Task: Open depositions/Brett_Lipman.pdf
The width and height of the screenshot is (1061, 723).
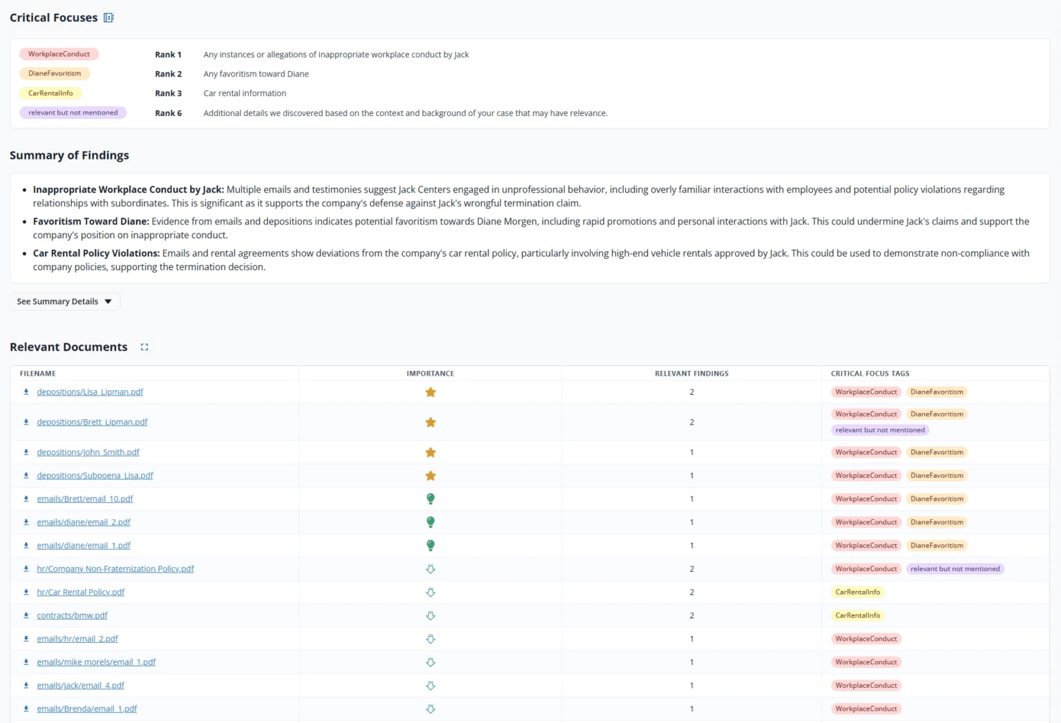Action: pyautogui.click(x=93, y=422)
